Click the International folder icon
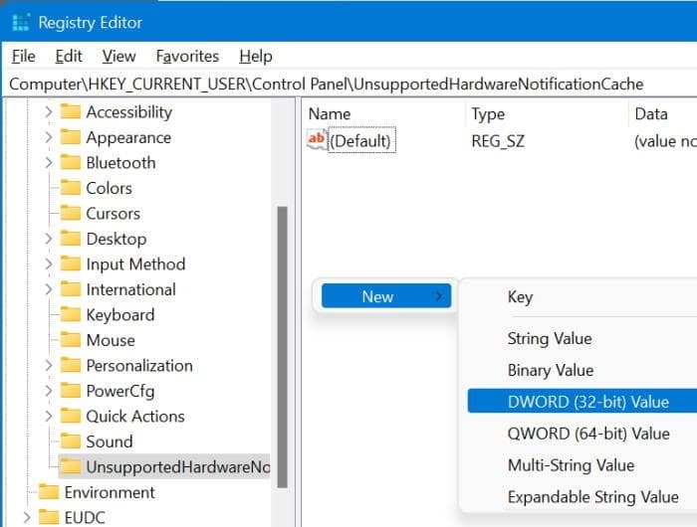 [71, 289]
